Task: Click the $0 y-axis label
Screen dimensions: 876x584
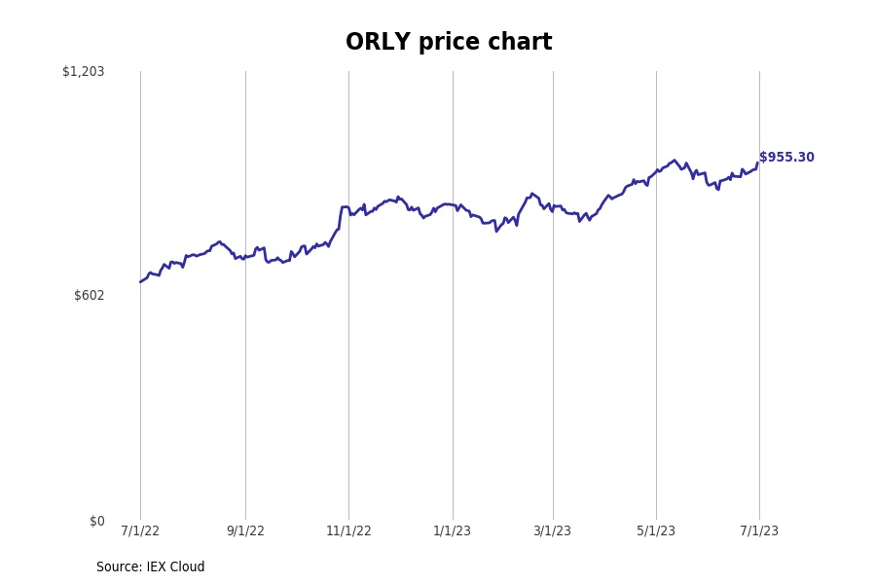Action: click(x=96, y=521)
